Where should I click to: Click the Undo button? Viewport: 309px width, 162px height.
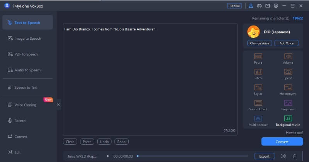104,142
